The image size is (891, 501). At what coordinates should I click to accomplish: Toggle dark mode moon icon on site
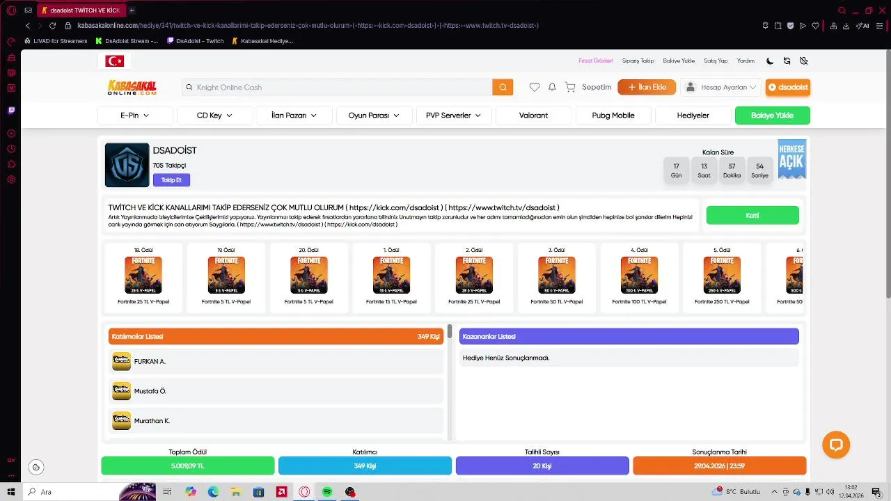point(770,61)
